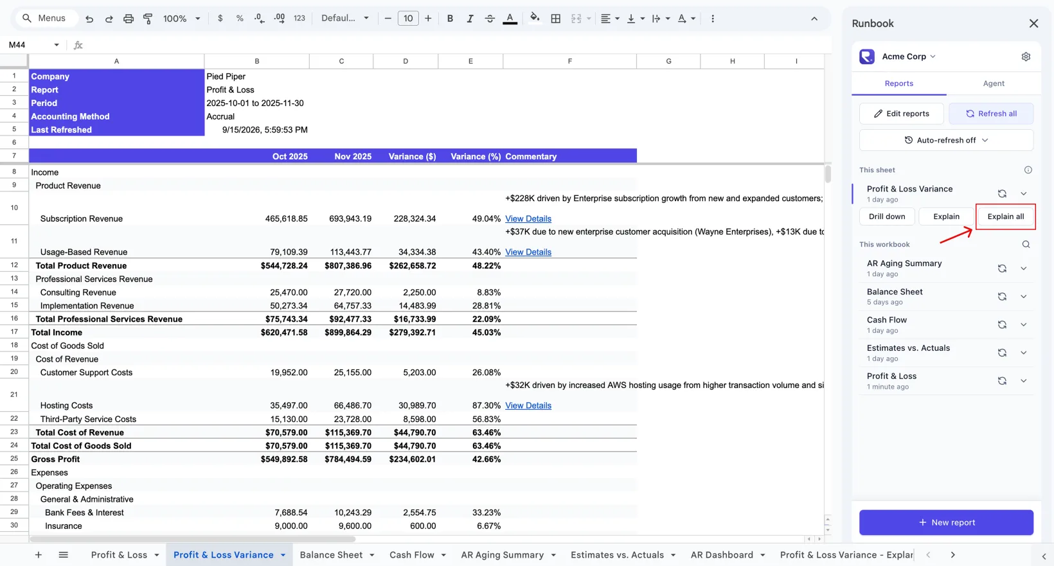
Task: Refresh the AR Aging Summary report
Action: [1002, 269]
